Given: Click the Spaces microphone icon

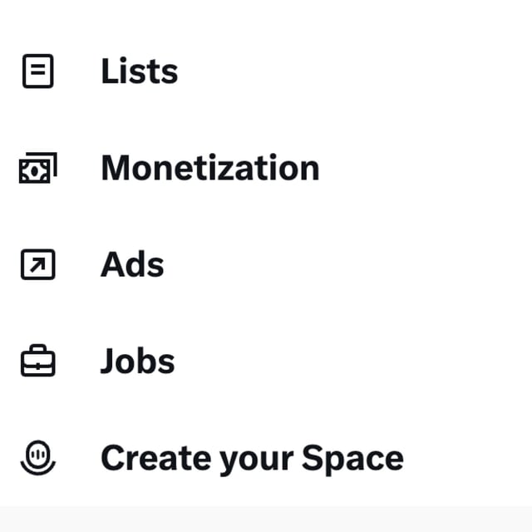Looking at the screenshot, I should tap(37, 457).
